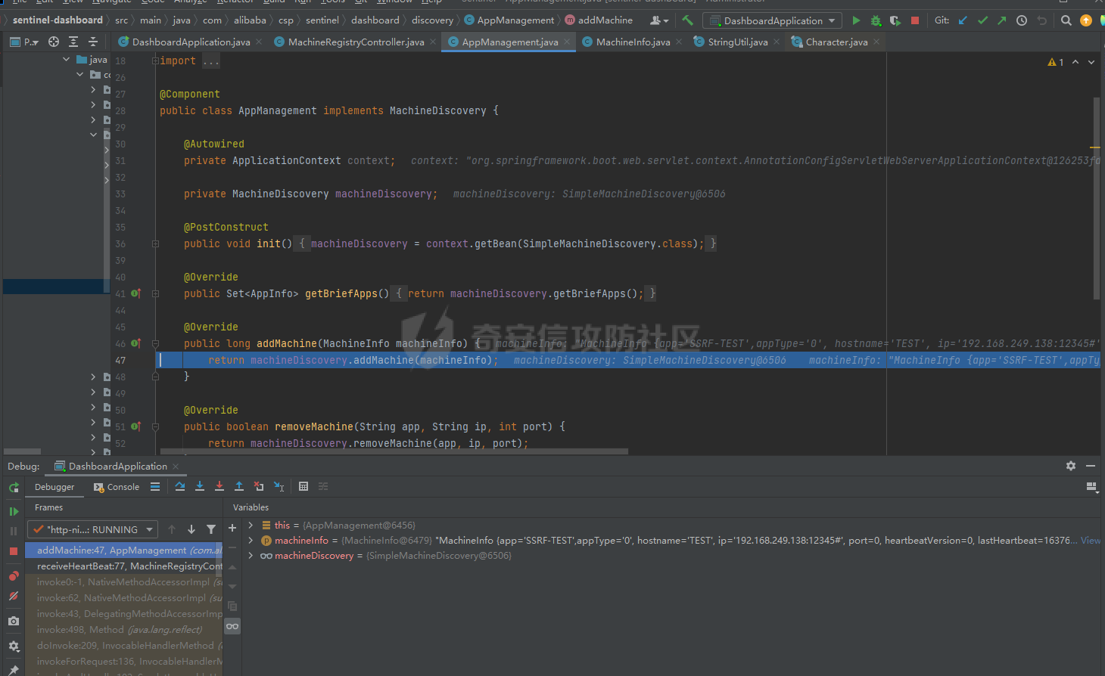This screenshot has width=1105, height=676.
Task: Expand 'this' variable node
Action: click(x=251, y=525)
